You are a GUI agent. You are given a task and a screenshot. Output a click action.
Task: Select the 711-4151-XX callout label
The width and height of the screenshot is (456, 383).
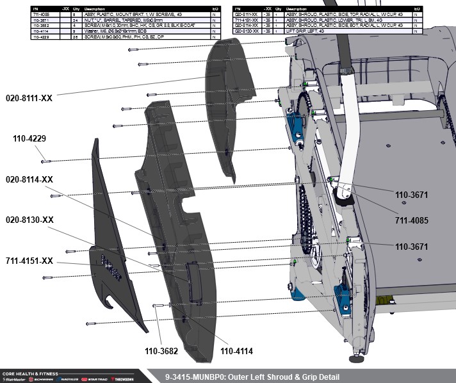pos(29,261)
